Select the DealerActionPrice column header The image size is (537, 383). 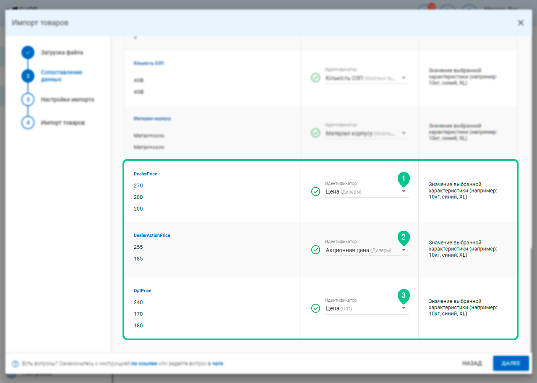click(x=152, y=235)
